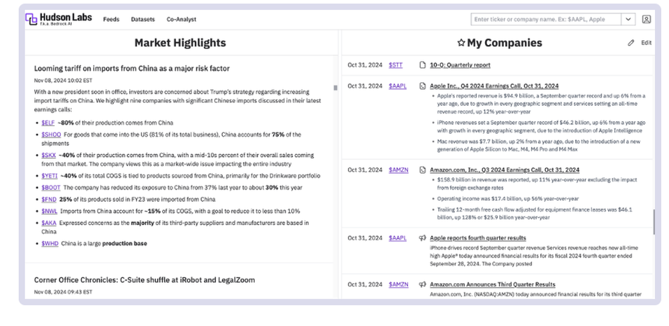
Task: Open the Datasets menu
Action: coord(143,19)
